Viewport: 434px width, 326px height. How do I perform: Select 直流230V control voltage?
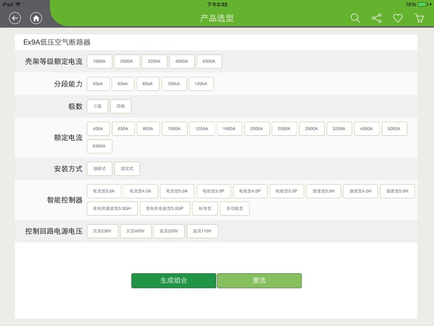pyautogui.click(x=169, y=231)
